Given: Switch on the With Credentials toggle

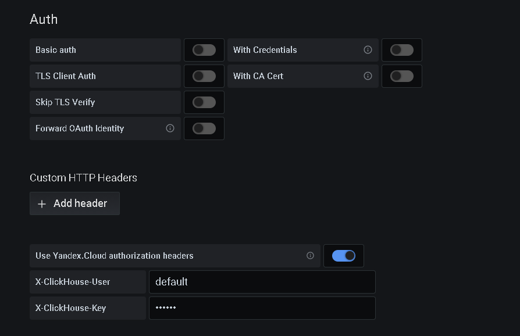Looking at the screenshot, I should pyautogui.click(x=401, y=50).
